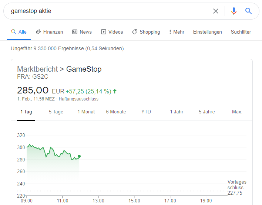Expand the Mehr menu
This screenshot has height=205, width=262.
[x=176, y=32]
